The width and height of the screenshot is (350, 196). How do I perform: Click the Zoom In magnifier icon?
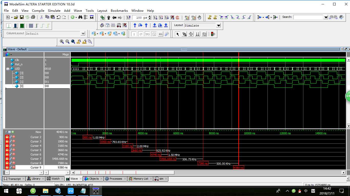tap(62, 42)
